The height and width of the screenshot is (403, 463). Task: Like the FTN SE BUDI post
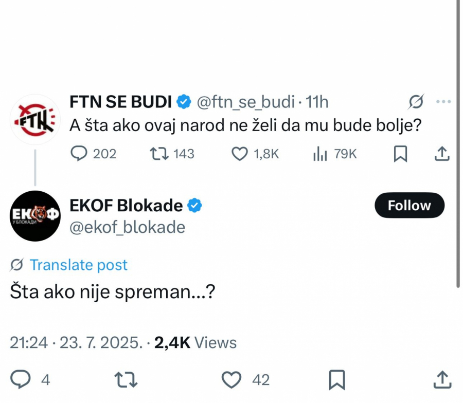pos(240,153)
